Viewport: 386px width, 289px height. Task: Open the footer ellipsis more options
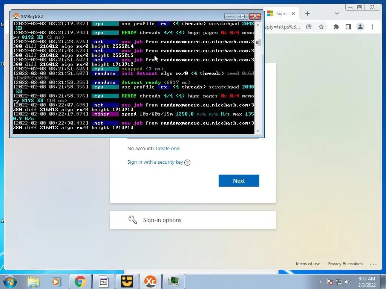[x=373, y=264]
